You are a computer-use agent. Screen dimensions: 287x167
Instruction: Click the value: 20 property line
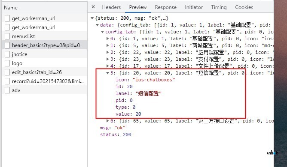coord(128,114)
